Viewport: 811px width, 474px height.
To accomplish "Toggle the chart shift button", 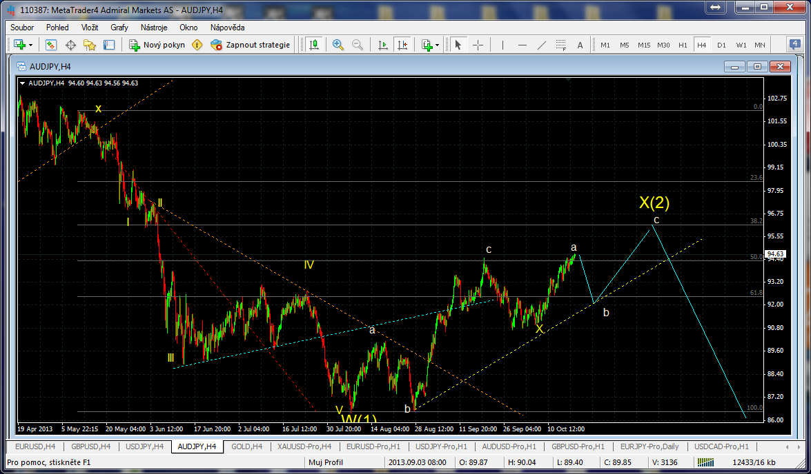I will (402, 45).
